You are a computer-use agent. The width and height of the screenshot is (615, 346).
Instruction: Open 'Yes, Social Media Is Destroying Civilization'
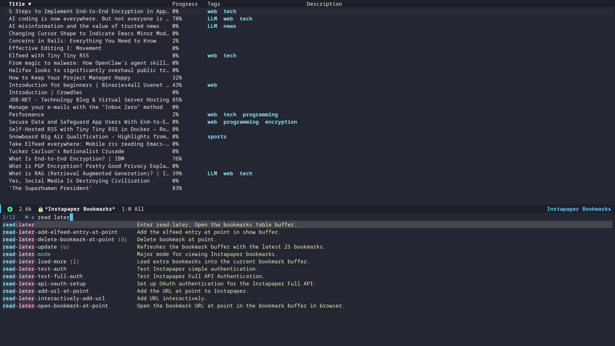coord(79,181)
